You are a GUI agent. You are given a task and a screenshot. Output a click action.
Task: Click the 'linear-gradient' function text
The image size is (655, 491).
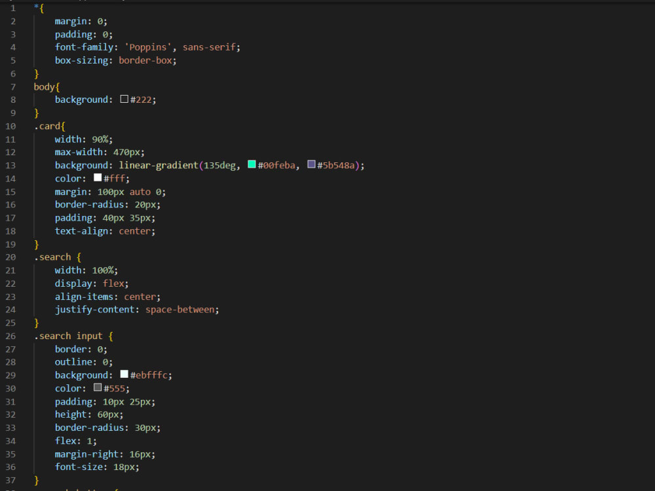tap(159, 166)
